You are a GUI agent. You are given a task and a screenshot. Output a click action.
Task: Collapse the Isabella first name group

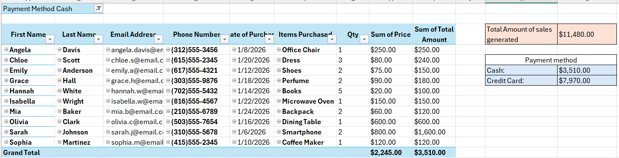point(6,101)
